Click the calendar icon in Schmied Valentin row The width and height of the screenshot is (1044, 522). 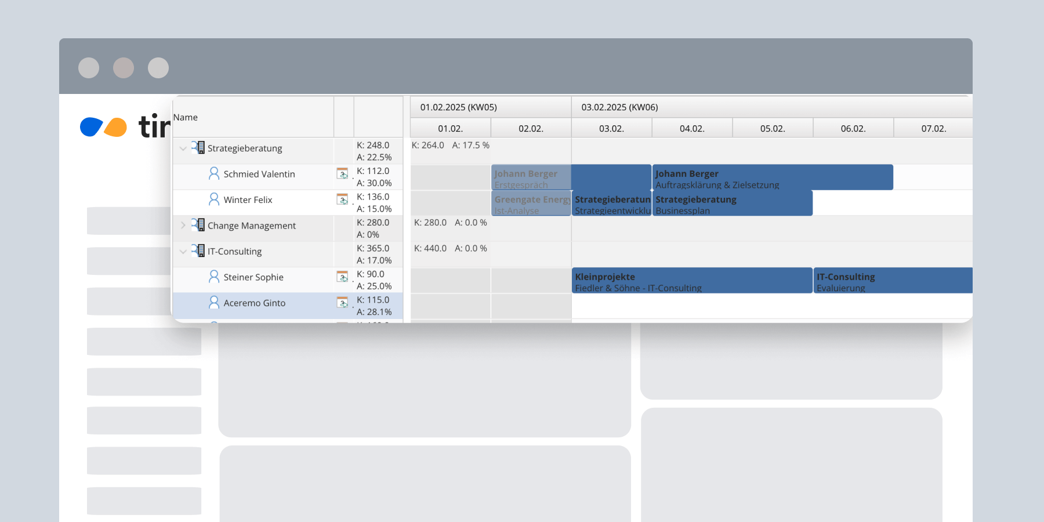pos(342,173)
